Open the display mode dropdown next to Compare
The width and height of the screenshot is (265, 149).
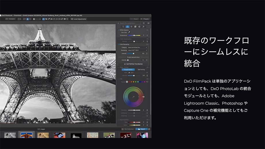pyautogui.click(x=20, y=19)
